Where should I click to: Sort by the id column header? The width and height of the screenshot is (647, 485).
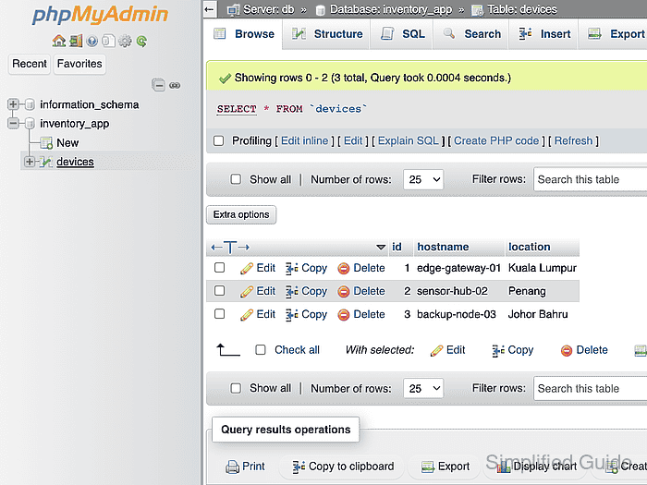pyautogui.click(x=397, y=247)
